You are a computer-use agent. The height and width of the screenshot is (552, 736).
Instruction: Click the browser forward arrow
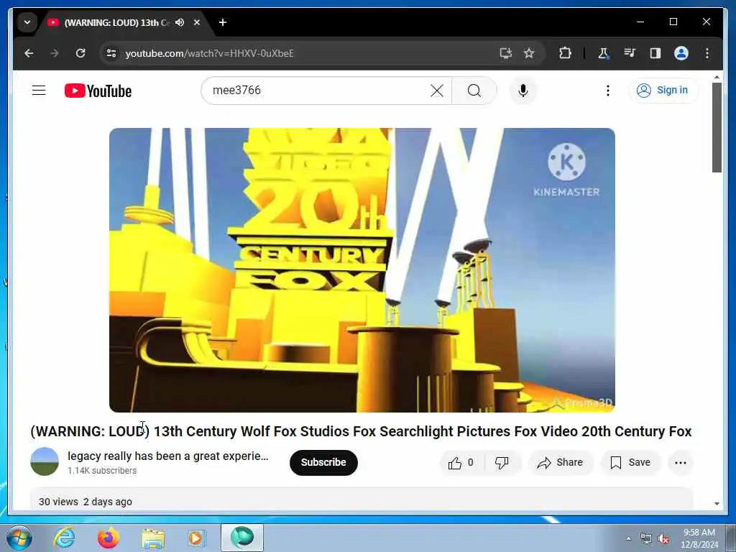click(x=55, y=53)
